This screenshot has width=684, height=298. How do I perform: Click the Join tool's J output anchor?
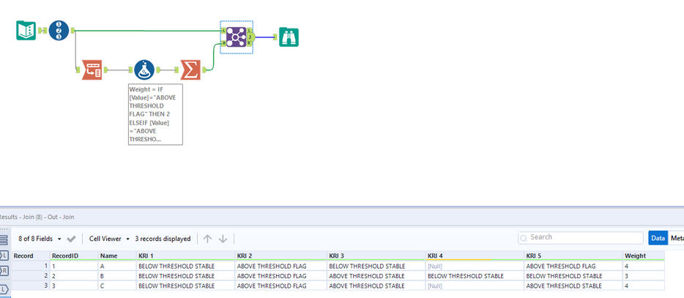[250, 37]
